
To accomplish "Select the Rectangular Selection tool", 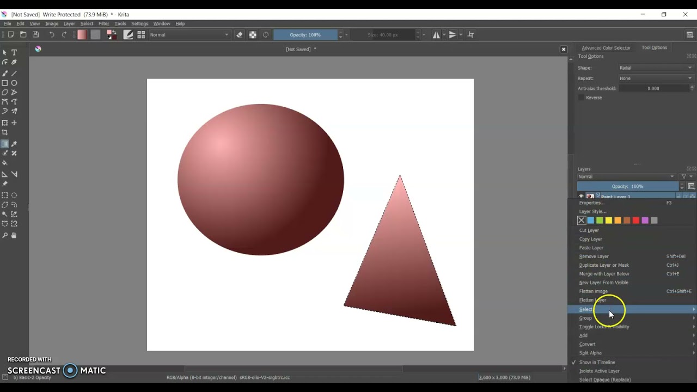I will pos(5,195).
